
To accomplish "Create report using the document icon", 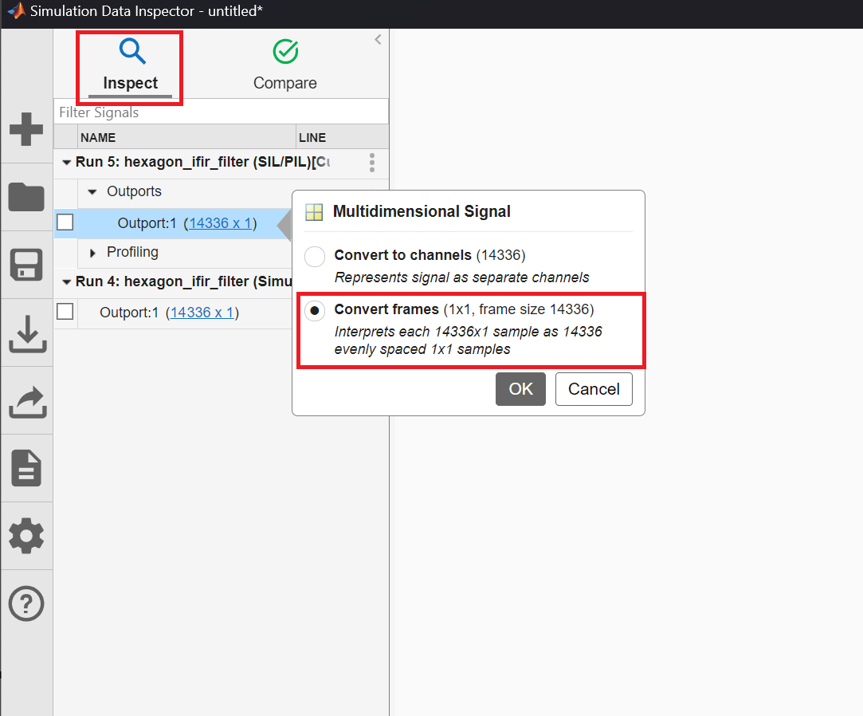I will pos(26,468).
